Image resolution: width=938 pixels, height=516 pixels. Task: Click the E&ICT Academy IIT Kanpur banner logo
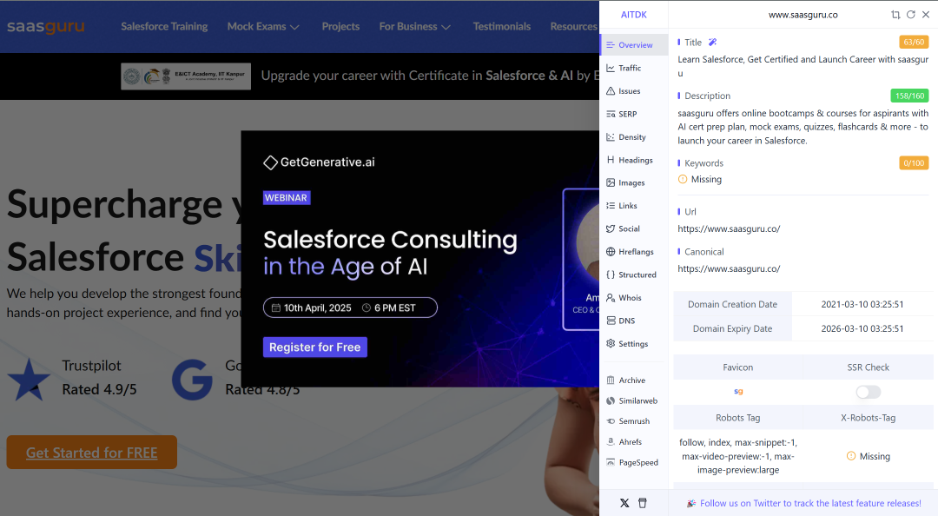pos(186,76)
